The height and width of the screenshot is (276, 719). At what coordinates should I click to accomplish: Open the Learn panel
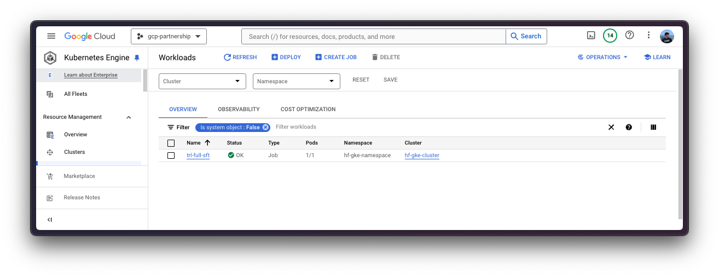click(657, 58)
